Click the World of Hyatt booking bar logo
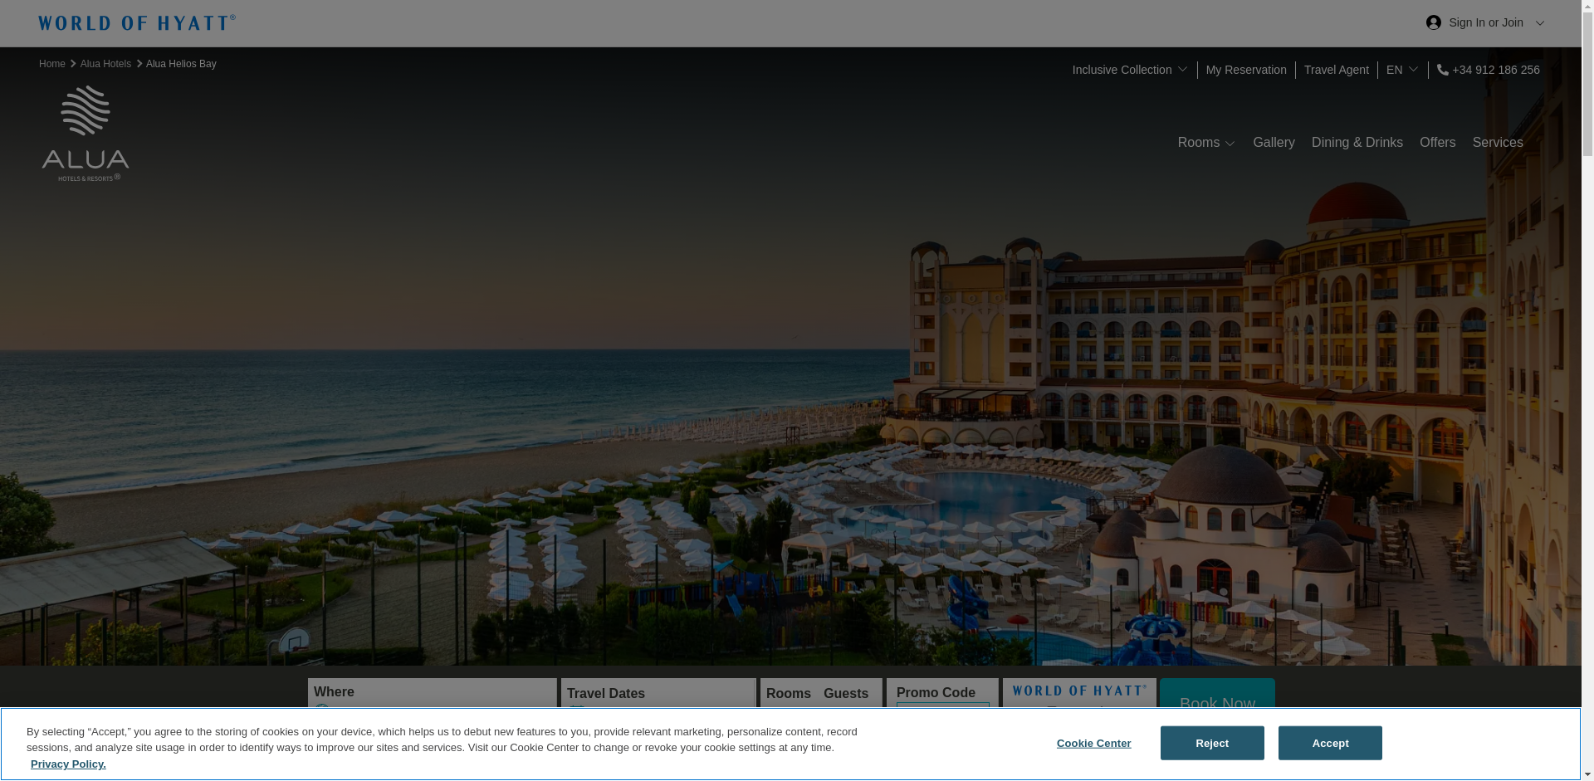 [x=1078, y=691]
